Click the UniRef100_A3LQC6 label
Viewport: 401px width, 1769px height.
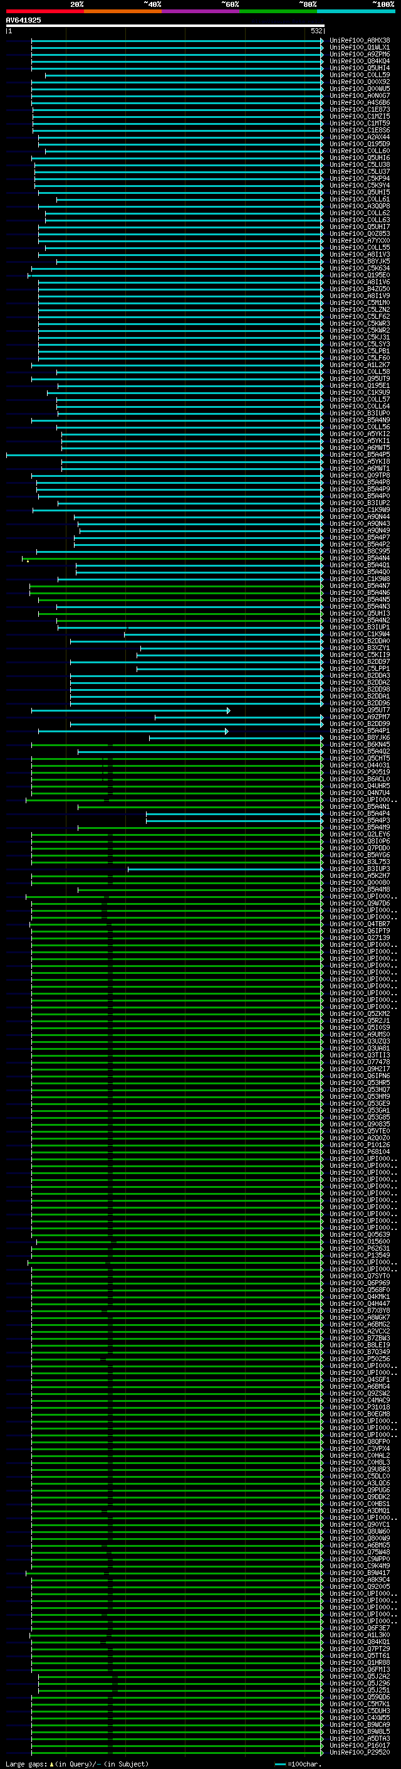click(360, 1483)
